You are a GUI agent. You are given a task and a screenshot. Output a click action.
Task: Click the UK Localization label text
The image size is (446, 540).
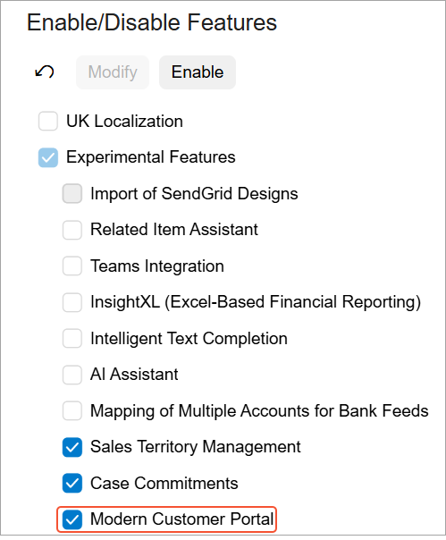click(124, 122)
